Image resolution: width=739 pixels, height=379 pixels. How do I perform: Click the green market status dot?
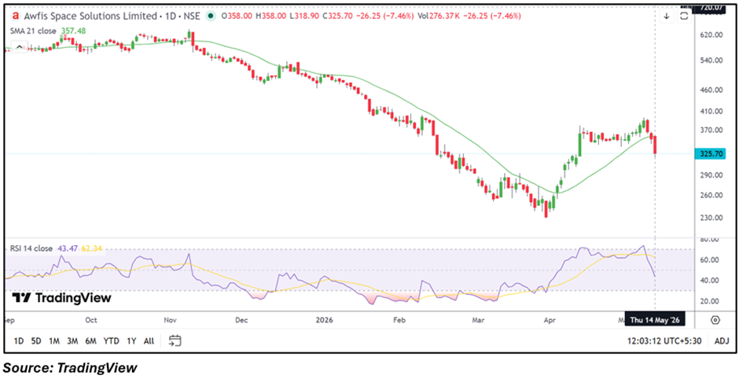[x=211, y=16]
